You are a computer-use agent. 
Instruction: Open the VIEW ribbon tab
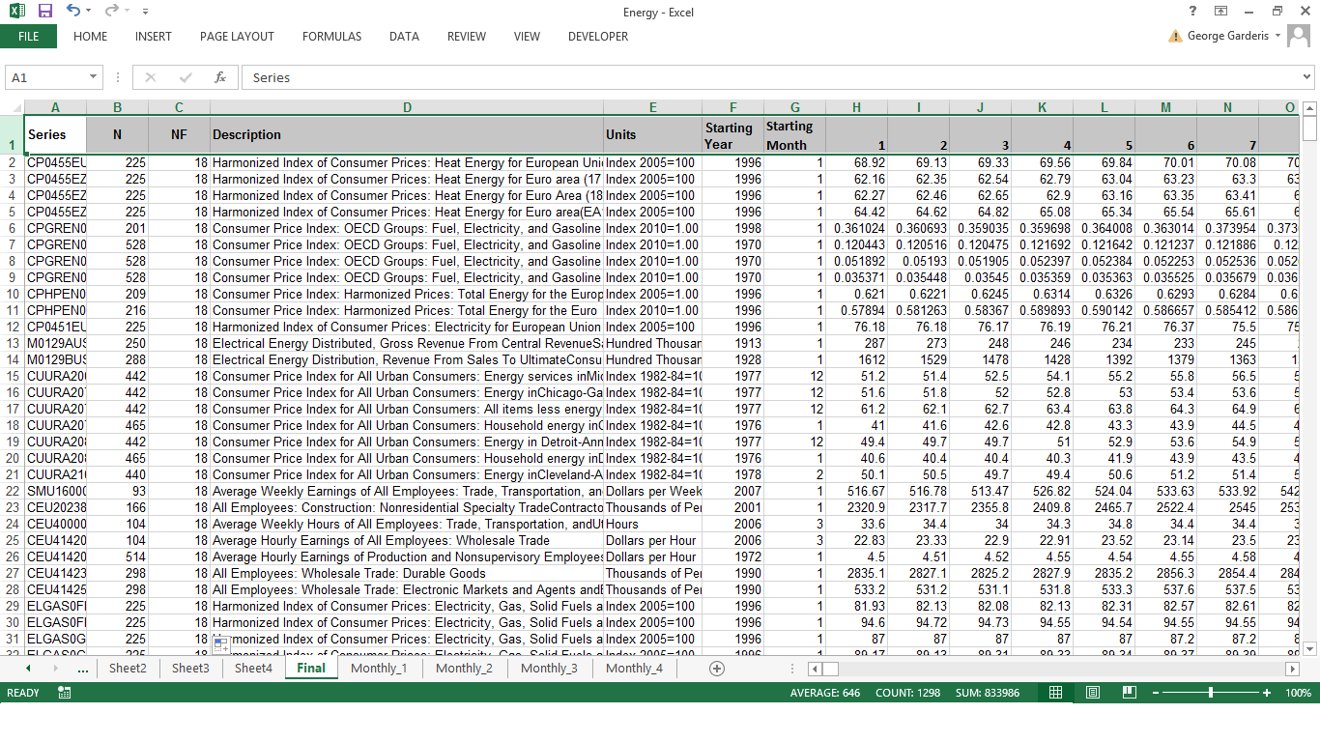(527, 37)
